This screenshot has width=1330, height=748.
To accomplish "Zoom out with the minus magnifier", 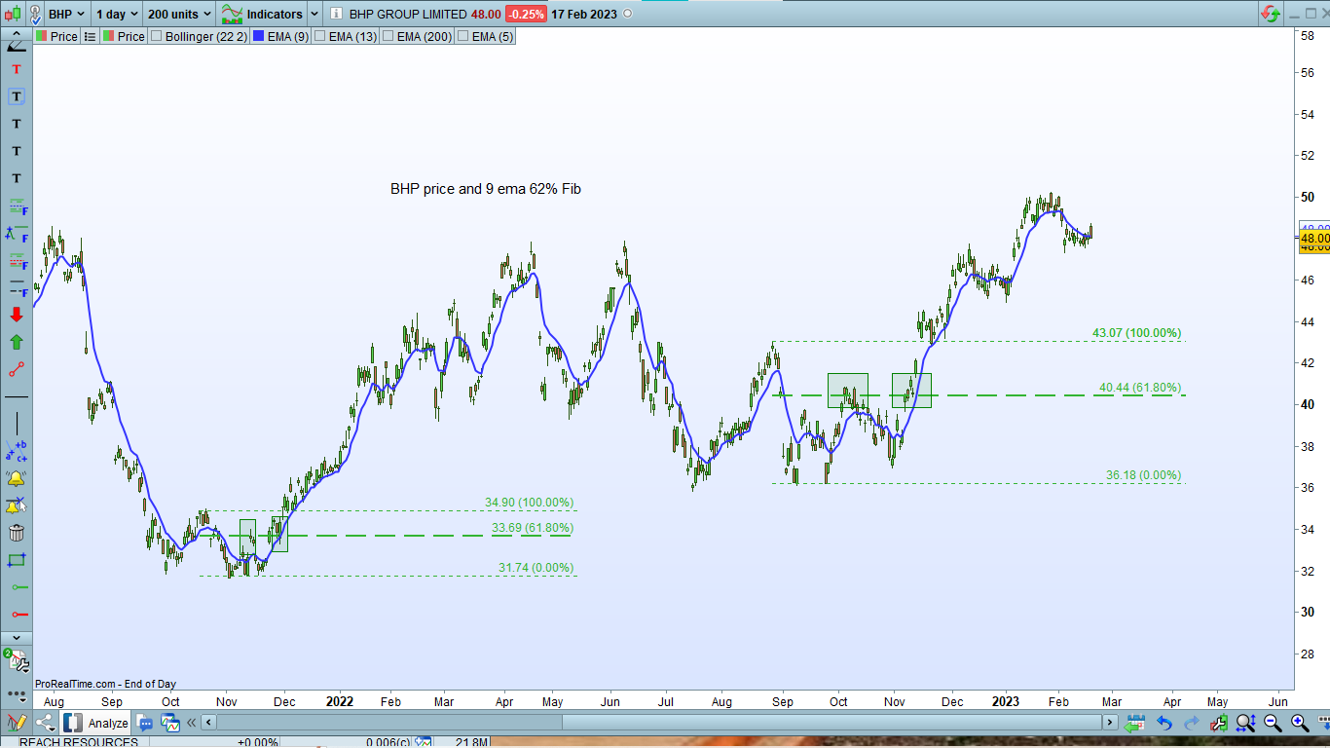I will coord(1273,723).
